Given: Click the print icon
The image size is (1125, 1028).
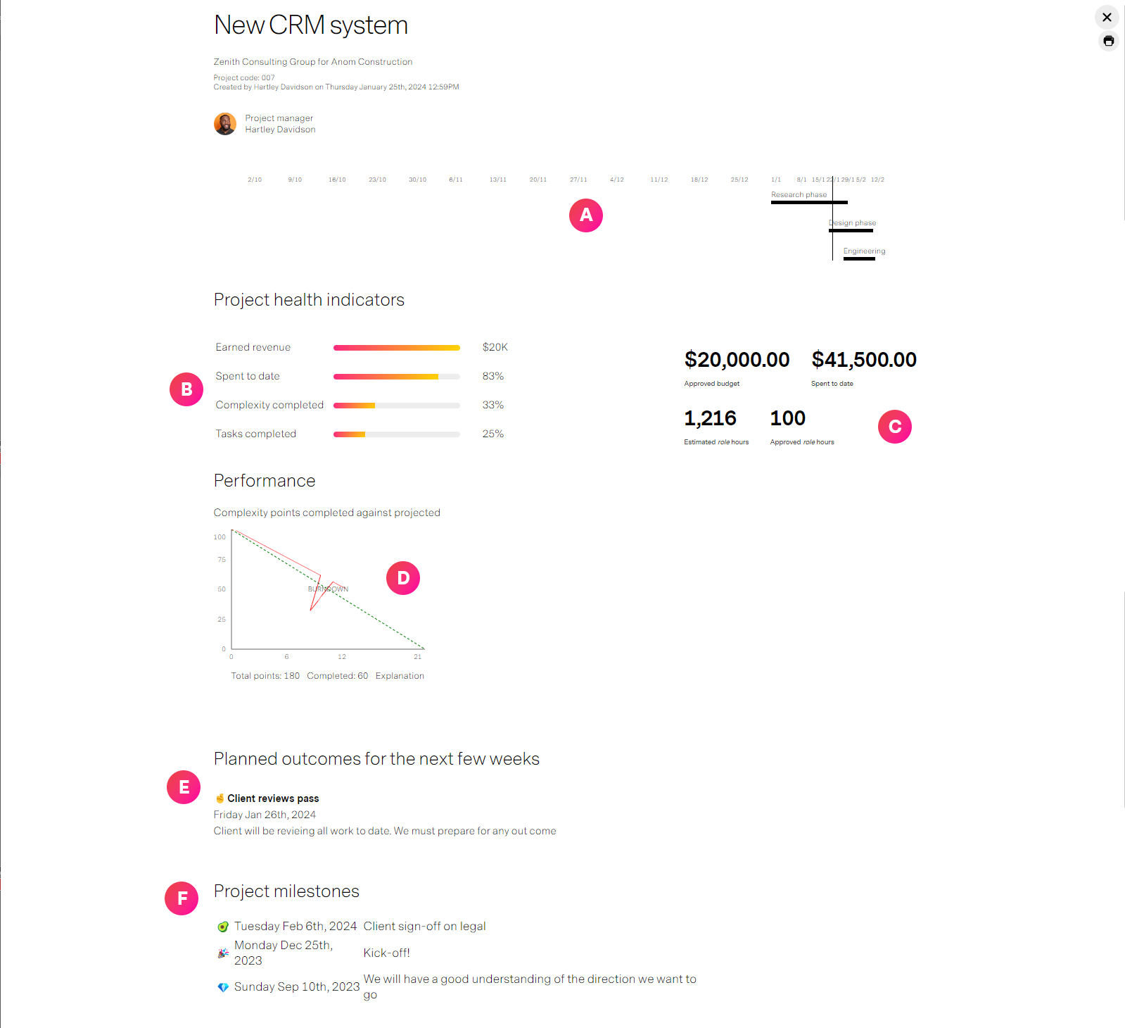Looking at the screenshot, I should click(x=1108, y=41).
